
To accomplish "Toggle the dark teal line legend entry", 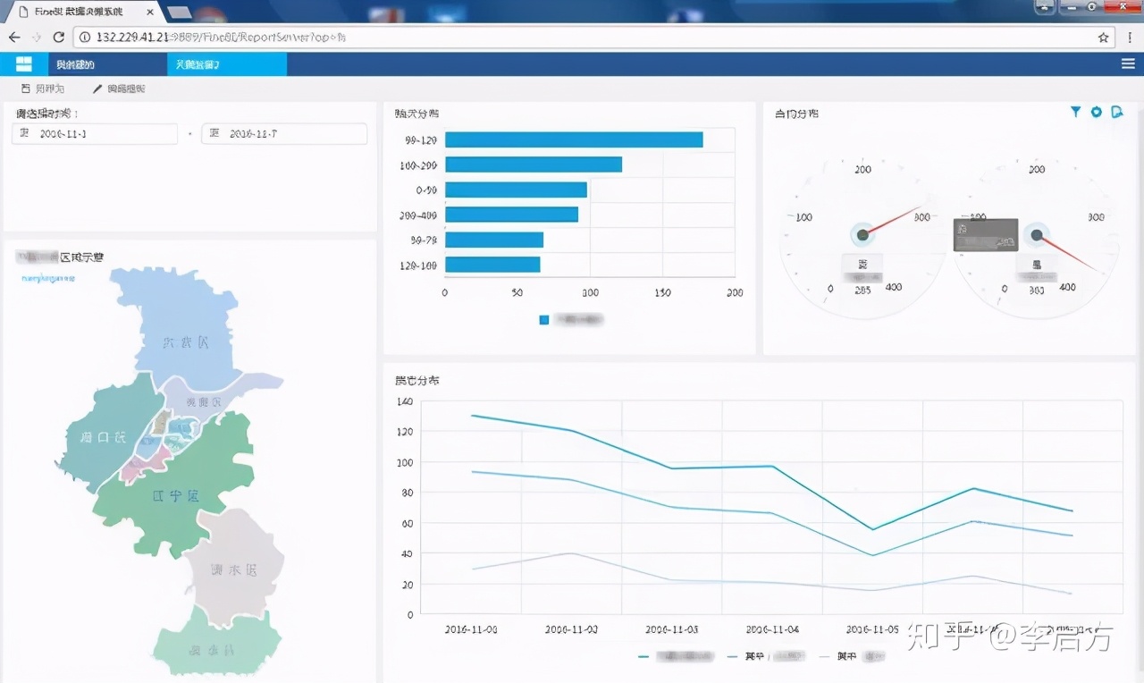I will point(677,656).
